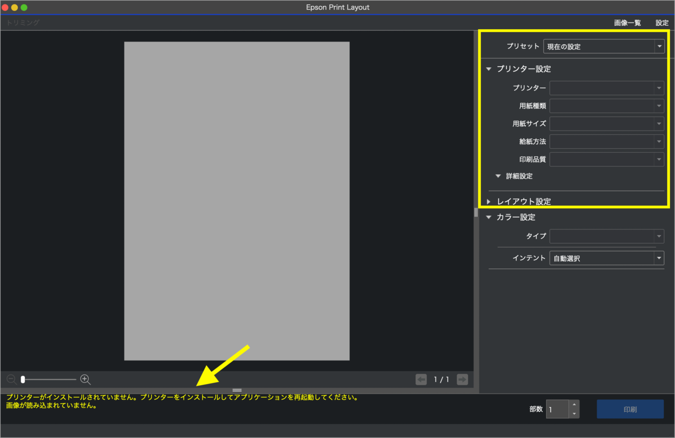Open the 用紙種類 dropdown
This screenshot has width=675, height=438.
point(607,106)
